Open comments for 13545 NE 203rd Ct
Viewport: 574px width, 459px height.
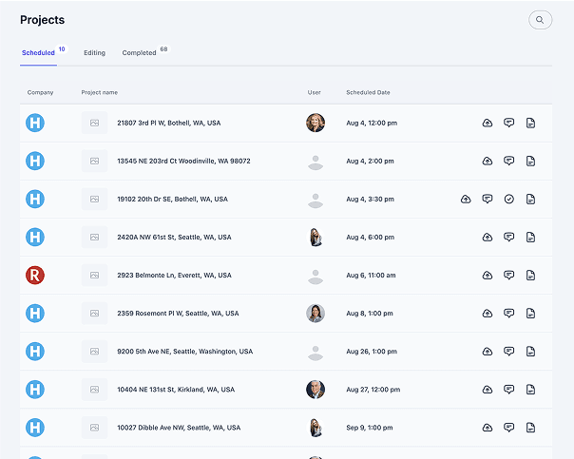click(x=508, y=161)
